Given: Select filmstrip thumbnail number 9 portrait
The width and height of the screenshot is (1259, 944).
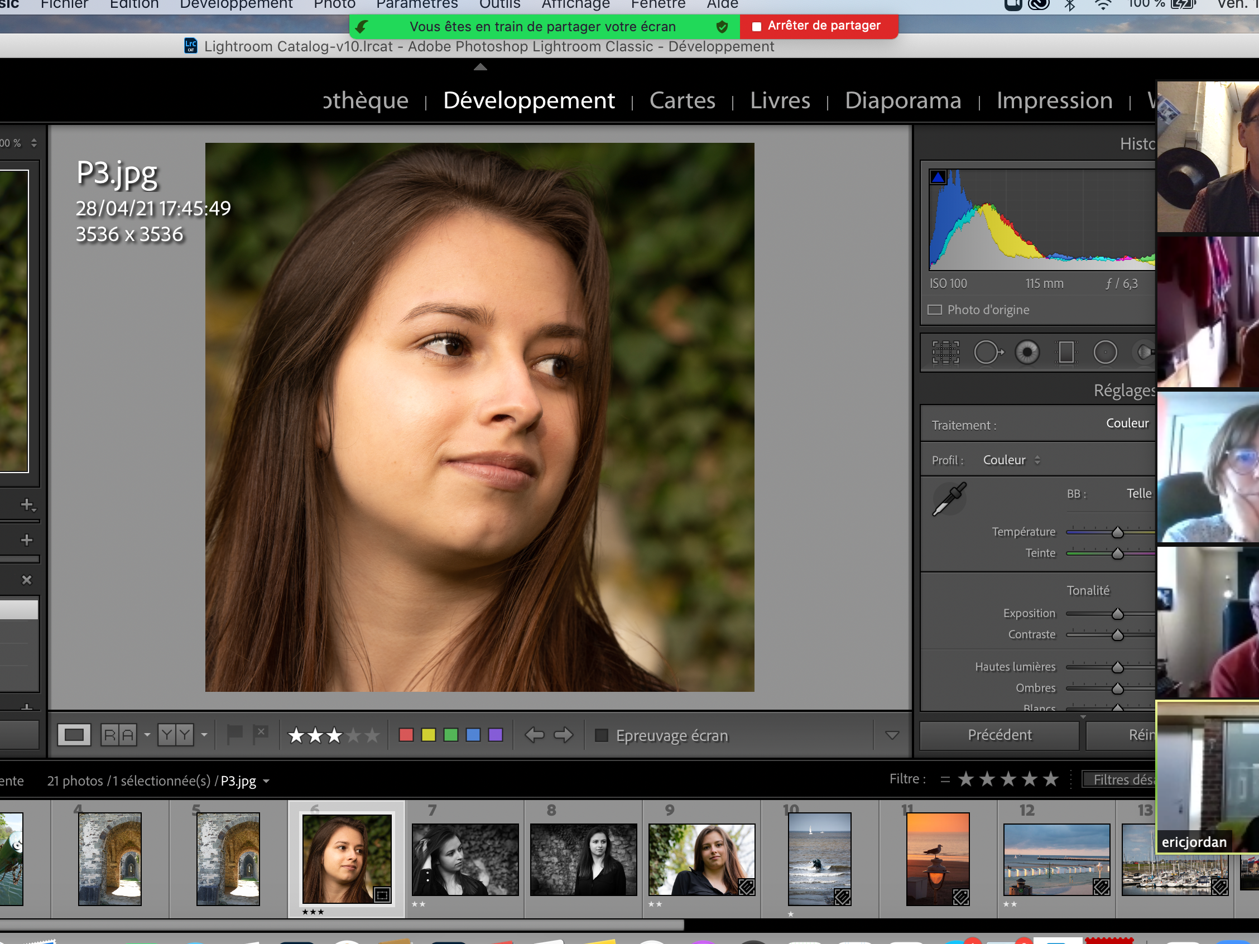Looking at the screenshot, I should pyautogui.click(x=702, y=859).
